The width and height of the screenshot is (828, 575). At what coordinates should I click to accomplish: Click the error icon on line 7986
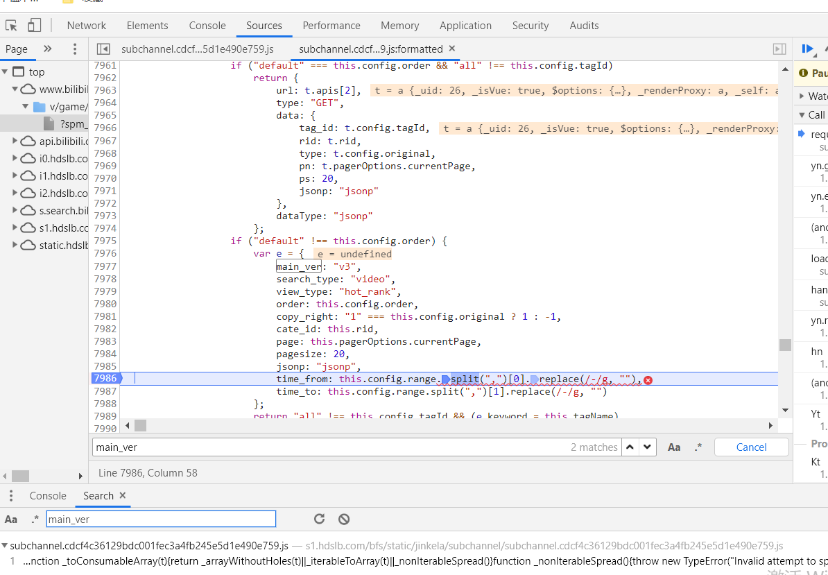(x=648, y=379)
